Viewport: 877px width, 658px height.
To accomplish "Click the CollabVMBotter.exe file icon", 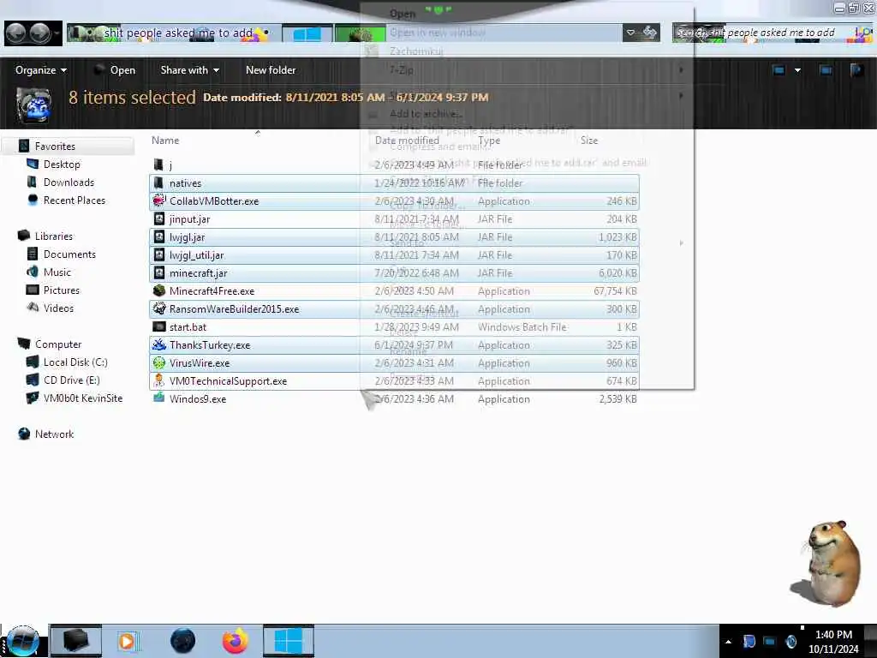I will pos(158,200).
